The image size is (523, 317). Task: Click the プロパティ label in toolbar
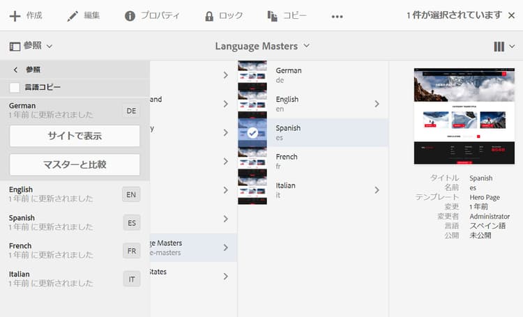pyautogui.click(x=160, y=15)
